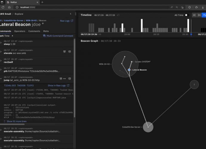
Task: Click browser zoom icon in address bar
Action: coord(177,7)
